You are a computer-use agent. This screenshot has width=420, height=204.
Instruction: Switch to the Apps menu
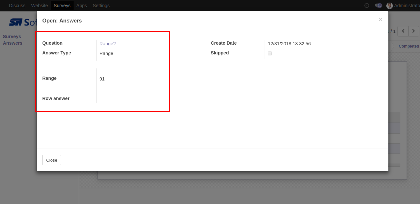pyautogui.click(x=81, y=6)
